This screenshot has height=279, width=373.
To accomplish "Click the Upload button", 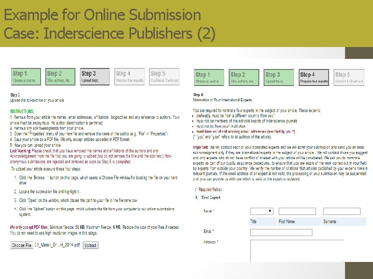I will [90, 245].
